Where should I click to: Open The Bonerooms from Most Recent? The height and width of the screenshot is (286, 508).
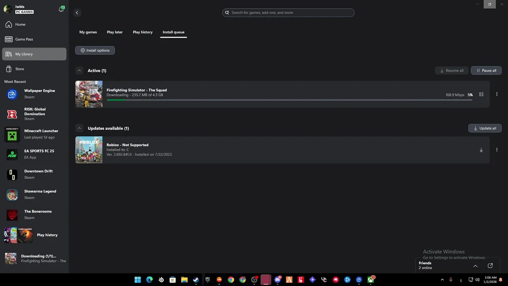tap(34, 214)
